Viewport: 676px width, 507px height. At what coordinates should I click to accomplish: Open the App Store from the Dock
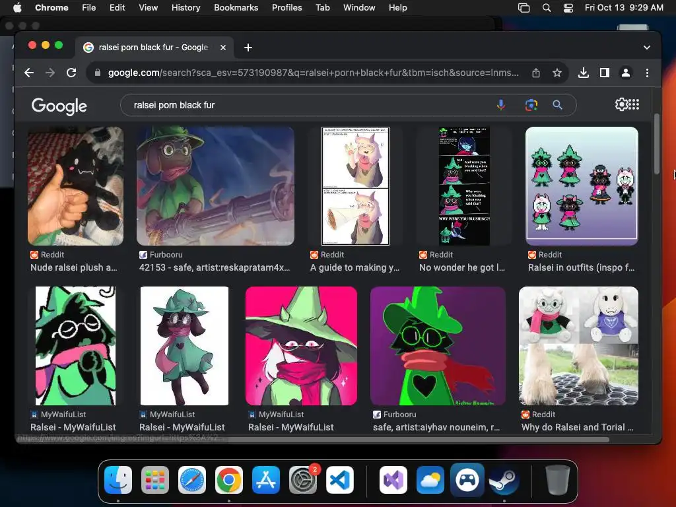(266, 480)
